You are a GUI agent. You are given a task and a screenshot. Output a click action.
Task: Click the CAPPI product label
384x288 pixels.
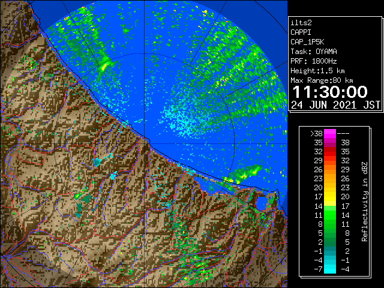coord(301,32)
